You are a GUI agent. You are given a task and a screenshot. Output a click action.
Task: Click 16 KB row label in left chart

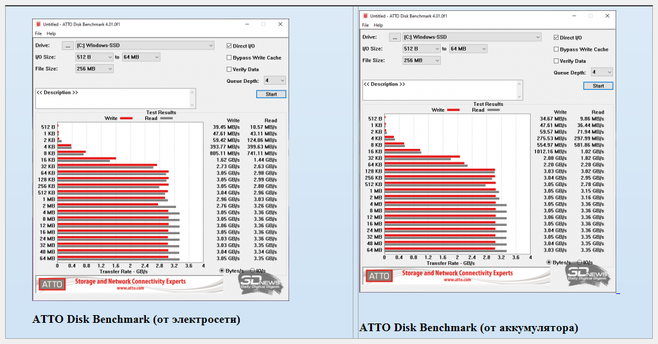(48, 160)
